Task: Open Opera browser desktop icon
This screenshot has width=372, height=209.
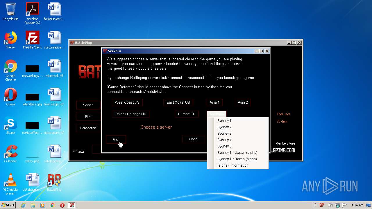Action: tap(10, 97)
